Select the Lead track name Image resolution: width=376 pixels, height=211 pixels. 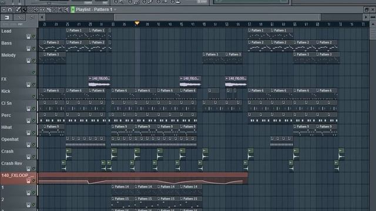pyautogui.click(x=6, y=31)
